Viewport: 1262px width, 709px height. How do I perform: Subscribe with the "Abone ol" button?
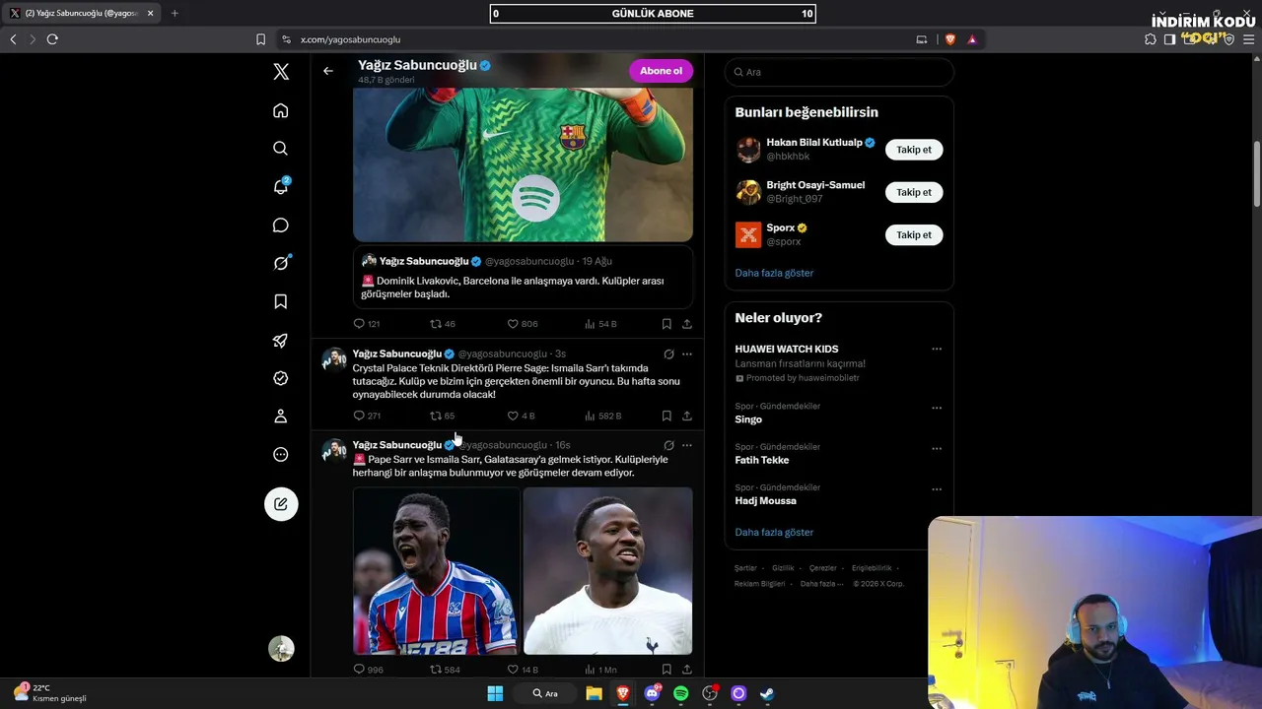point(661,71)
